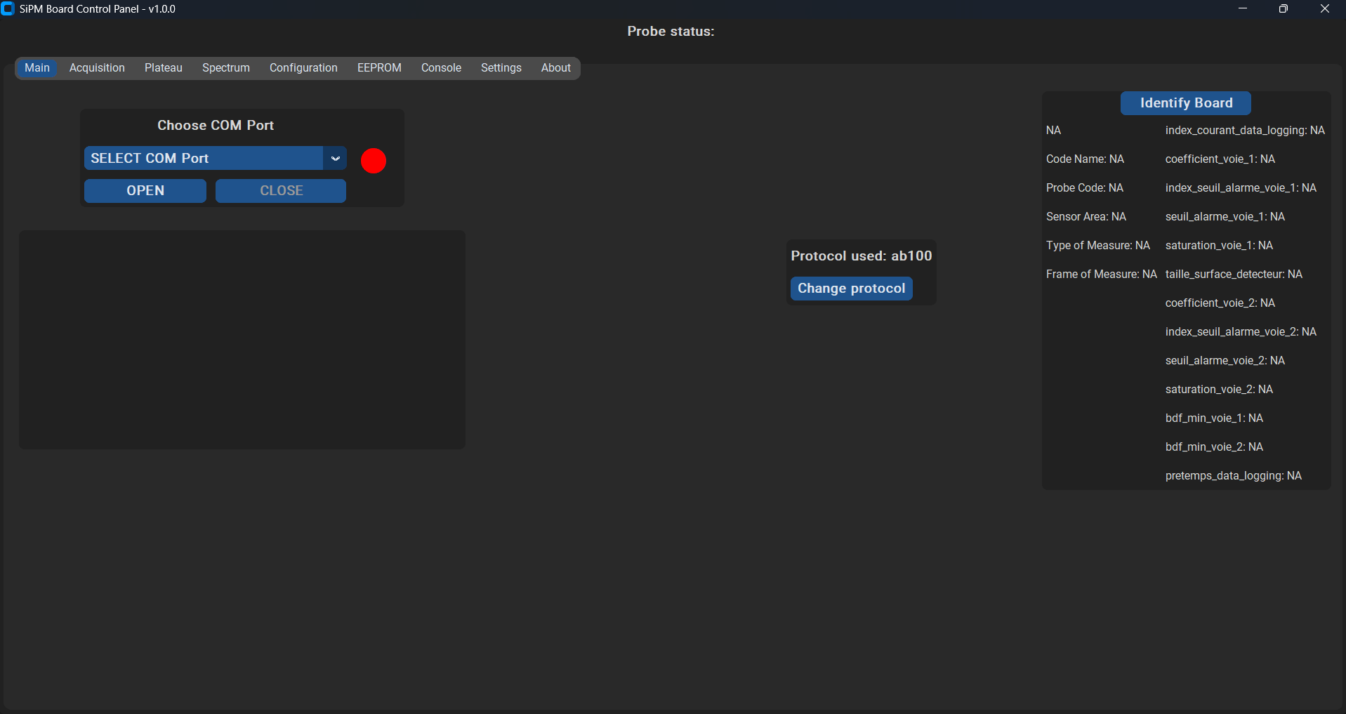Click the SiPM app icon in title bar
Screen dimensions: 1346x714
8,9
